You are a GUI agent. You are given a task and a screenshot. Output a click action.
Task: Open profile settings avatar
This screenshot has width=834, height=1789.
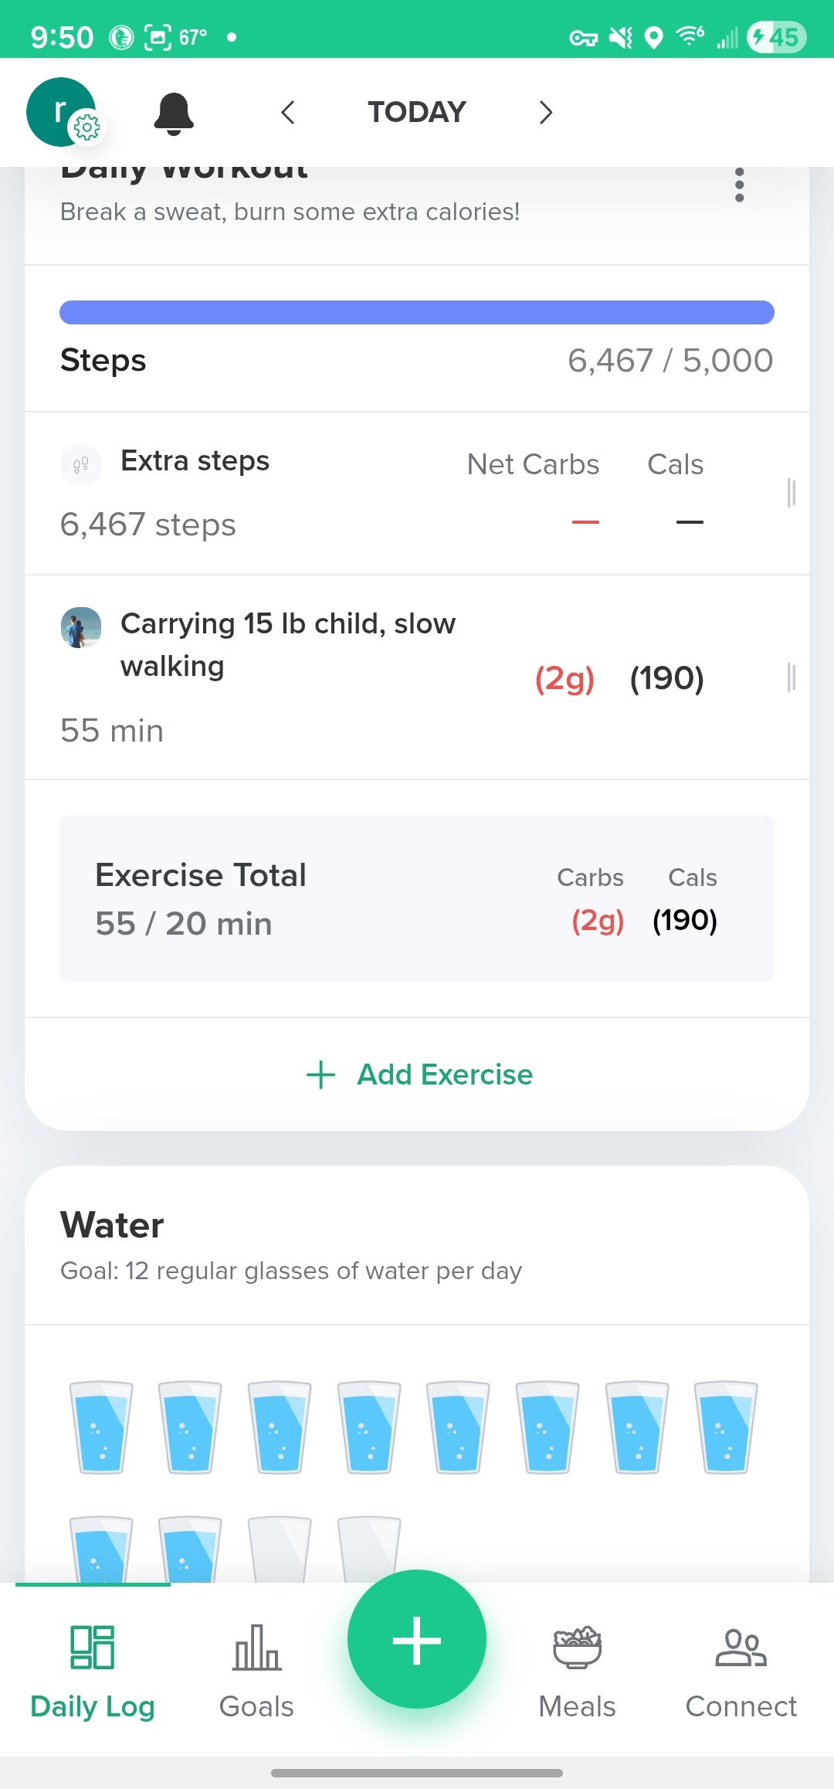(x=62, y=112)
